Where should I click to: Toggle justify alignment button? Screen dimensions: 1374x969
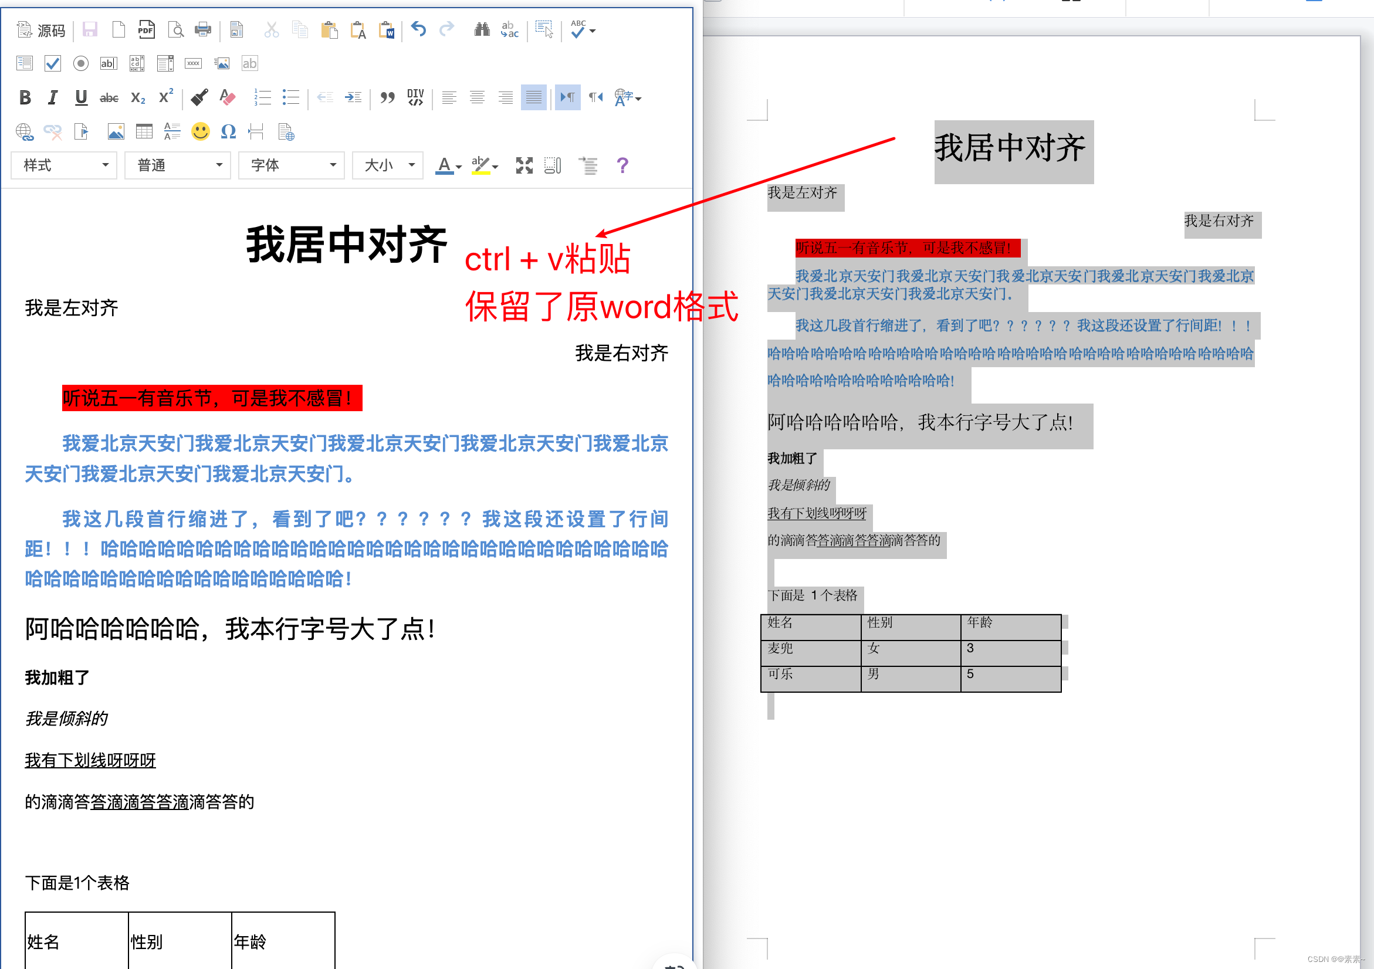pos(533,97)
